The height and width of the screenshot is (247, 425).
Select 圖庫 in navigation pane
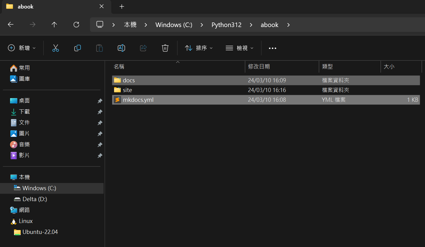24,79
